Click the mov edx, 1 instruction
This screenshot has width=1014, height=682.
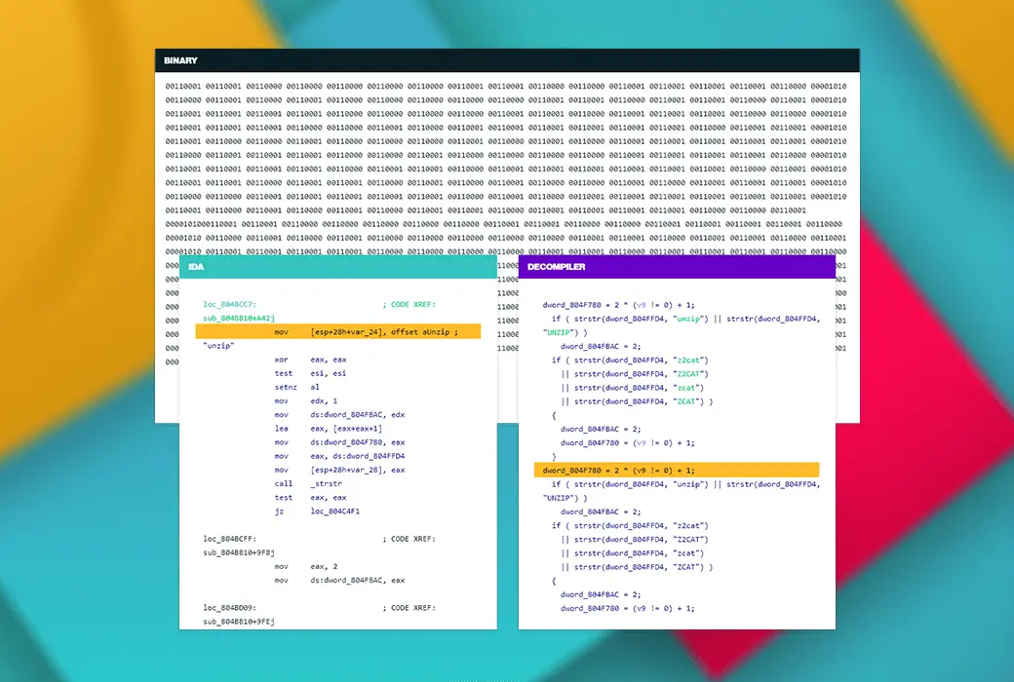click(x=306, y=400)
